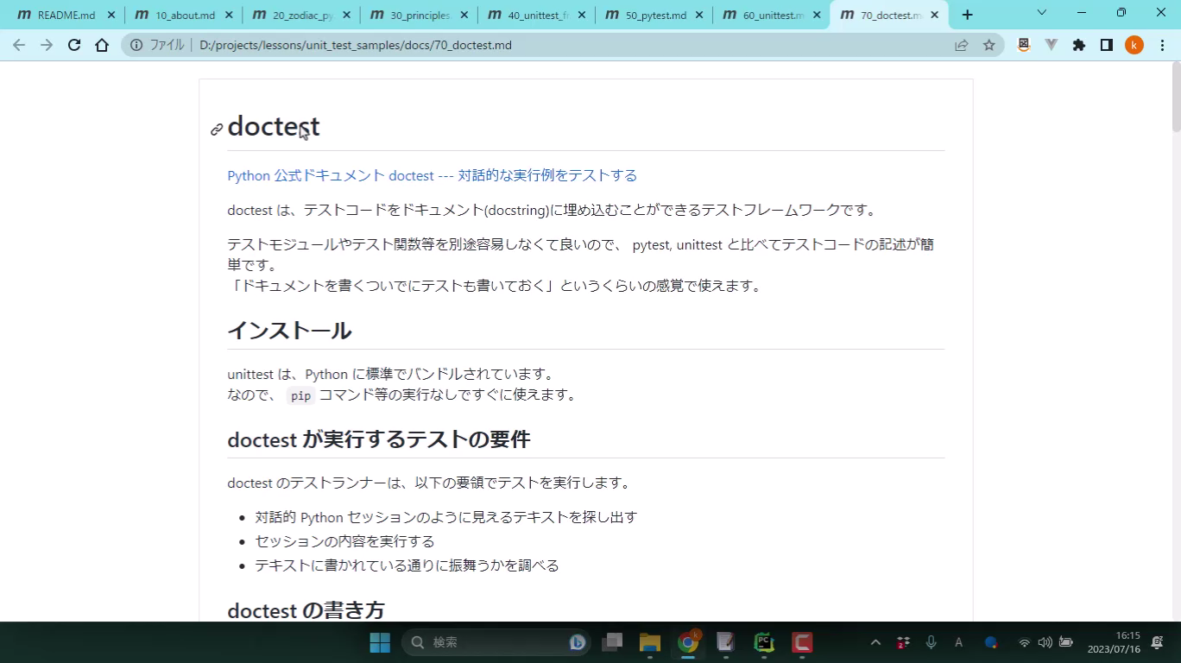This screenshot has height=663, width=1181.
Task: Open the Chrome three-dot menu
Action: [x=1162, y=45]
